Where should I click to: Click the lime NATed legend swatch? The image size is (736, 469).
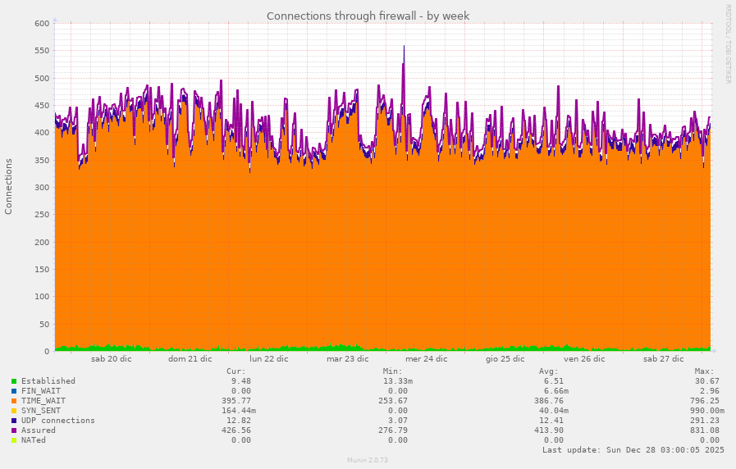(x=14, y=440)
